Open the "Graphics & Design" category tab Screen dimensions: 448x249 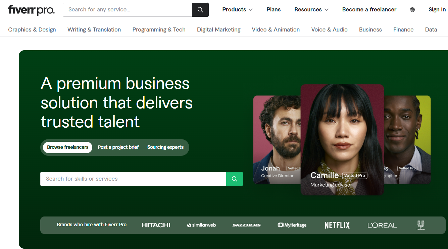(x=32, y=29)
